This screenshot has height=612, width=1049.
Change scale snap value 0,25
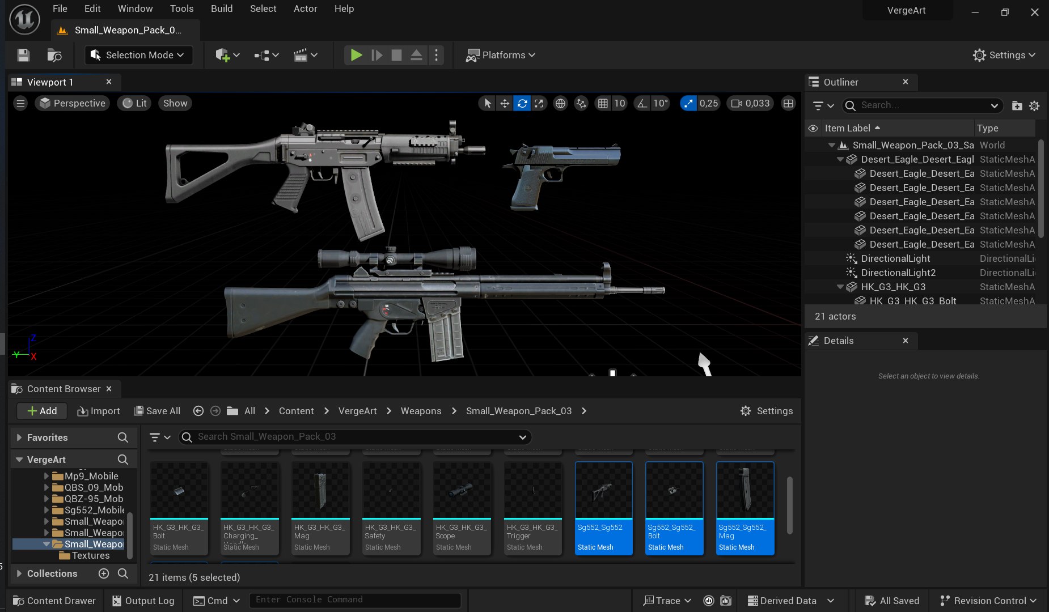point(709,103)
